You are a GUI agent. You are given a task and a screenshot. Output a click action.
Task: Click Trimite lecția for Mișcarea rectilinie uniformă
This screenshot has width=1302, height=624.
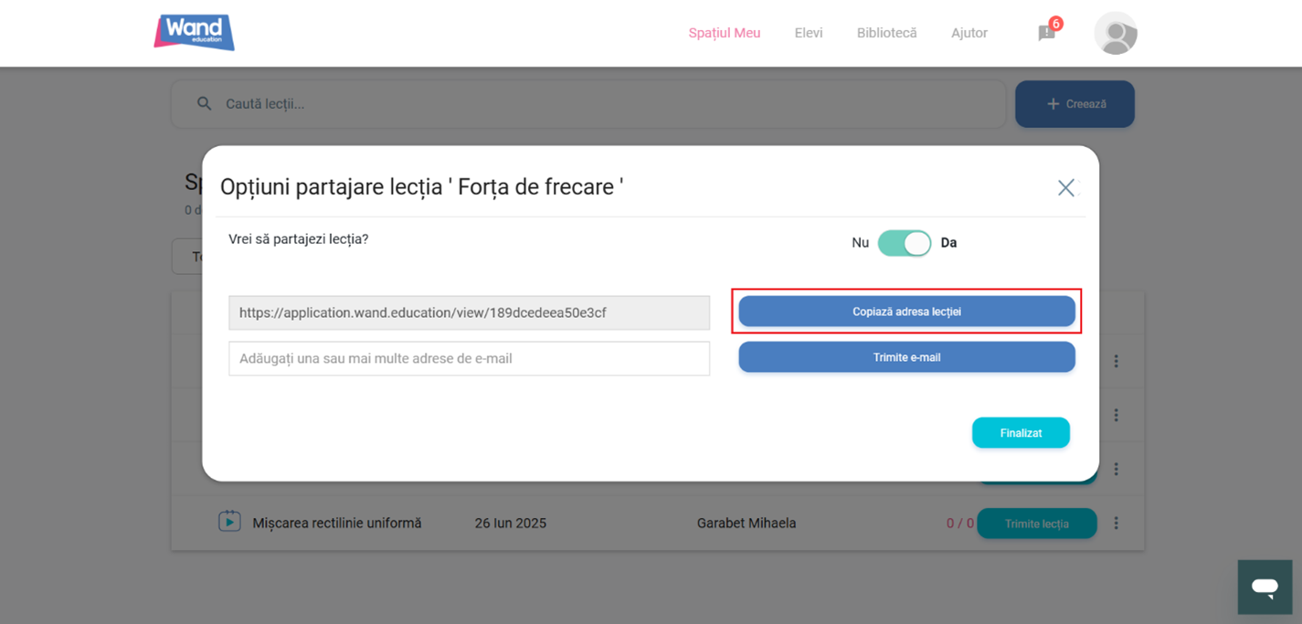[x=1036, y=524]
